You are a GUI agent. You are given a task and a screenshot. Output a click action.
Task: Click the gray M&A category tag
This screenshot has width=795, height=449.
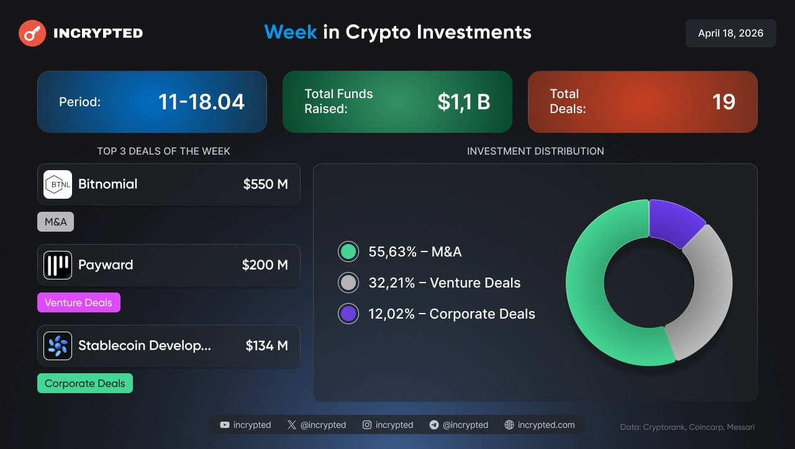(x=55, y=222)
